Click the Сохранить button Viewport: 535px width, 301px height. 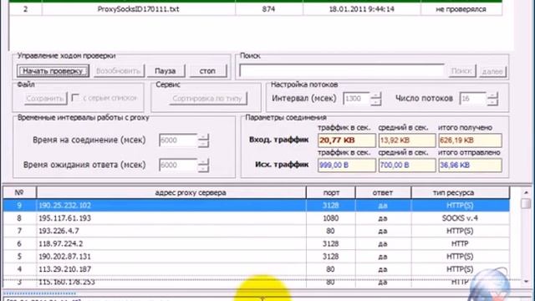pyautogui.click(x=45, y=99)
